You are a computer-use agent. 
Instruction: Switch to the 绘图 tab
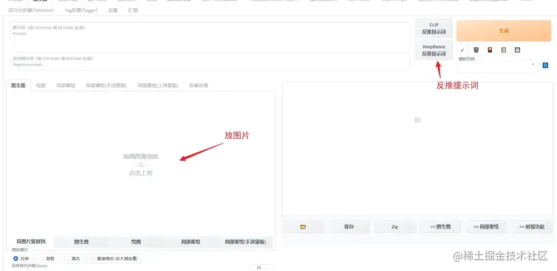41,86
